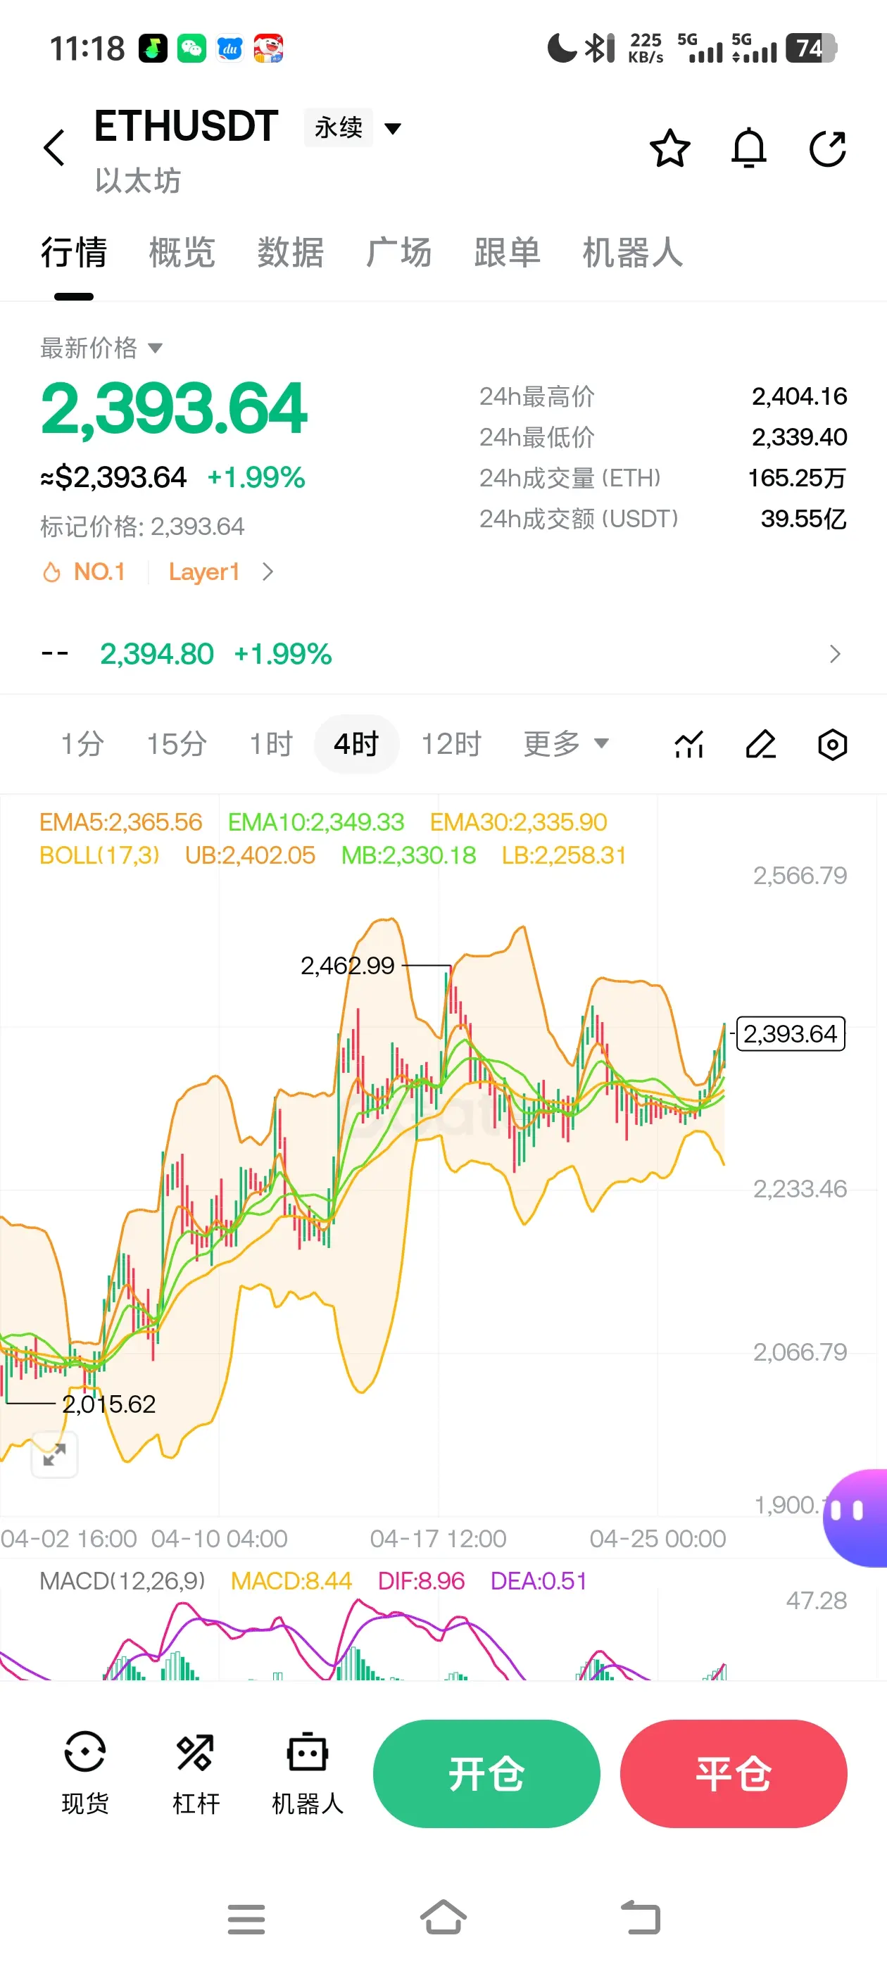Select the drawing pencil tool
This screenshot has height=1971, width=887.
pos(761,744)
